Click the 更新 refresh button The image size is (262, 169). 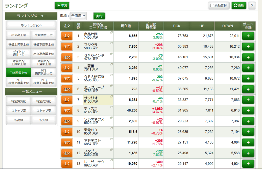[239, 6]
